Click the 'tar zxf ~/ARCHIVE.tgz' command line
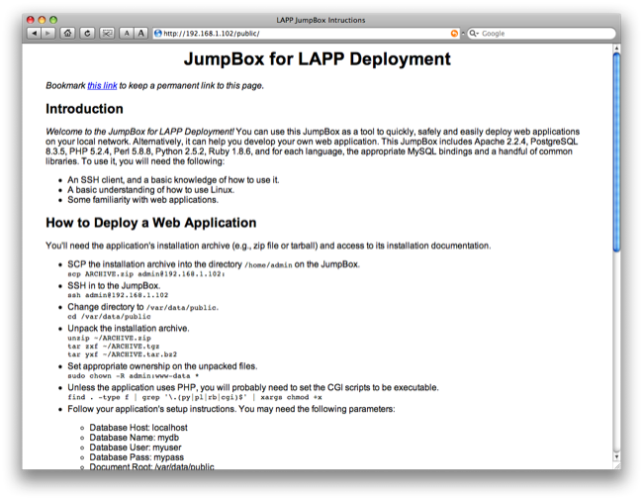643x500 pixels. tap(114, 347)
